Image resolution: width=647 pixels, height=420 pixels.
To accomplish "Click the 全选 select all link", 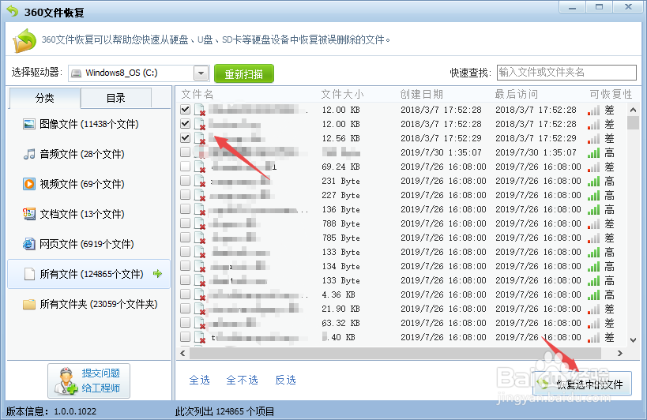I will click(199, 380).
